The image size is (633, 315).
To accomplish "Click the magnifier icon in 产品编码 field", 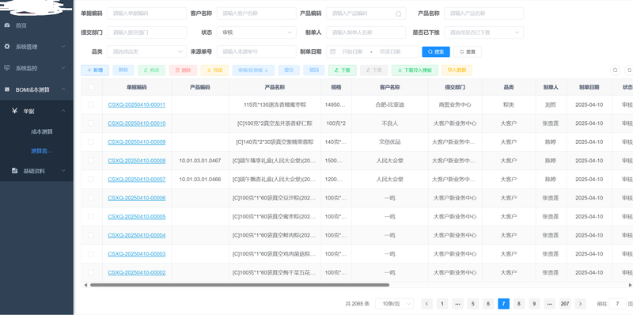I will tap(398, 13).
